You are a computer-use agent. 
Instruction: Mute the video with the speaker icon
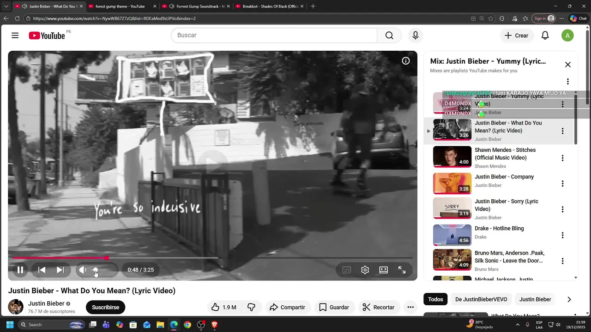[83, 270]
